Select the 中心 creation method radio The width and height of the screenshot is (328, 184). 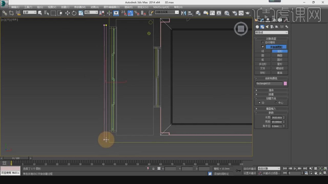point(276,103)
